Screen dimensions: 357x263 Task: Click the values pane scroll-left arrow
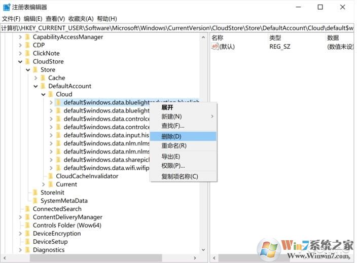click(x=214, y=258)
